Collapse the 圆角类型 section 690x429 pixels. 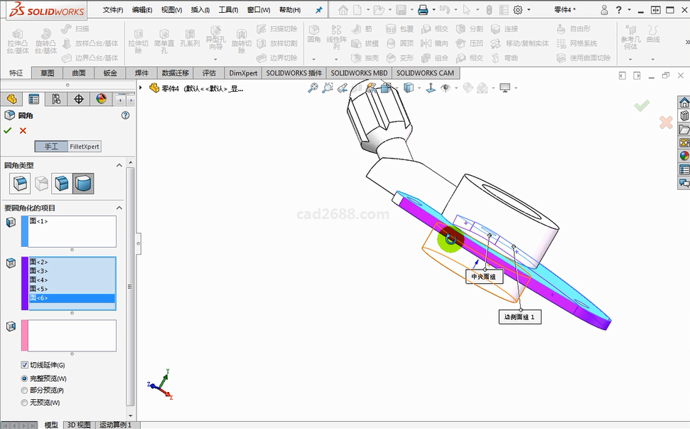tap(119, 165)
